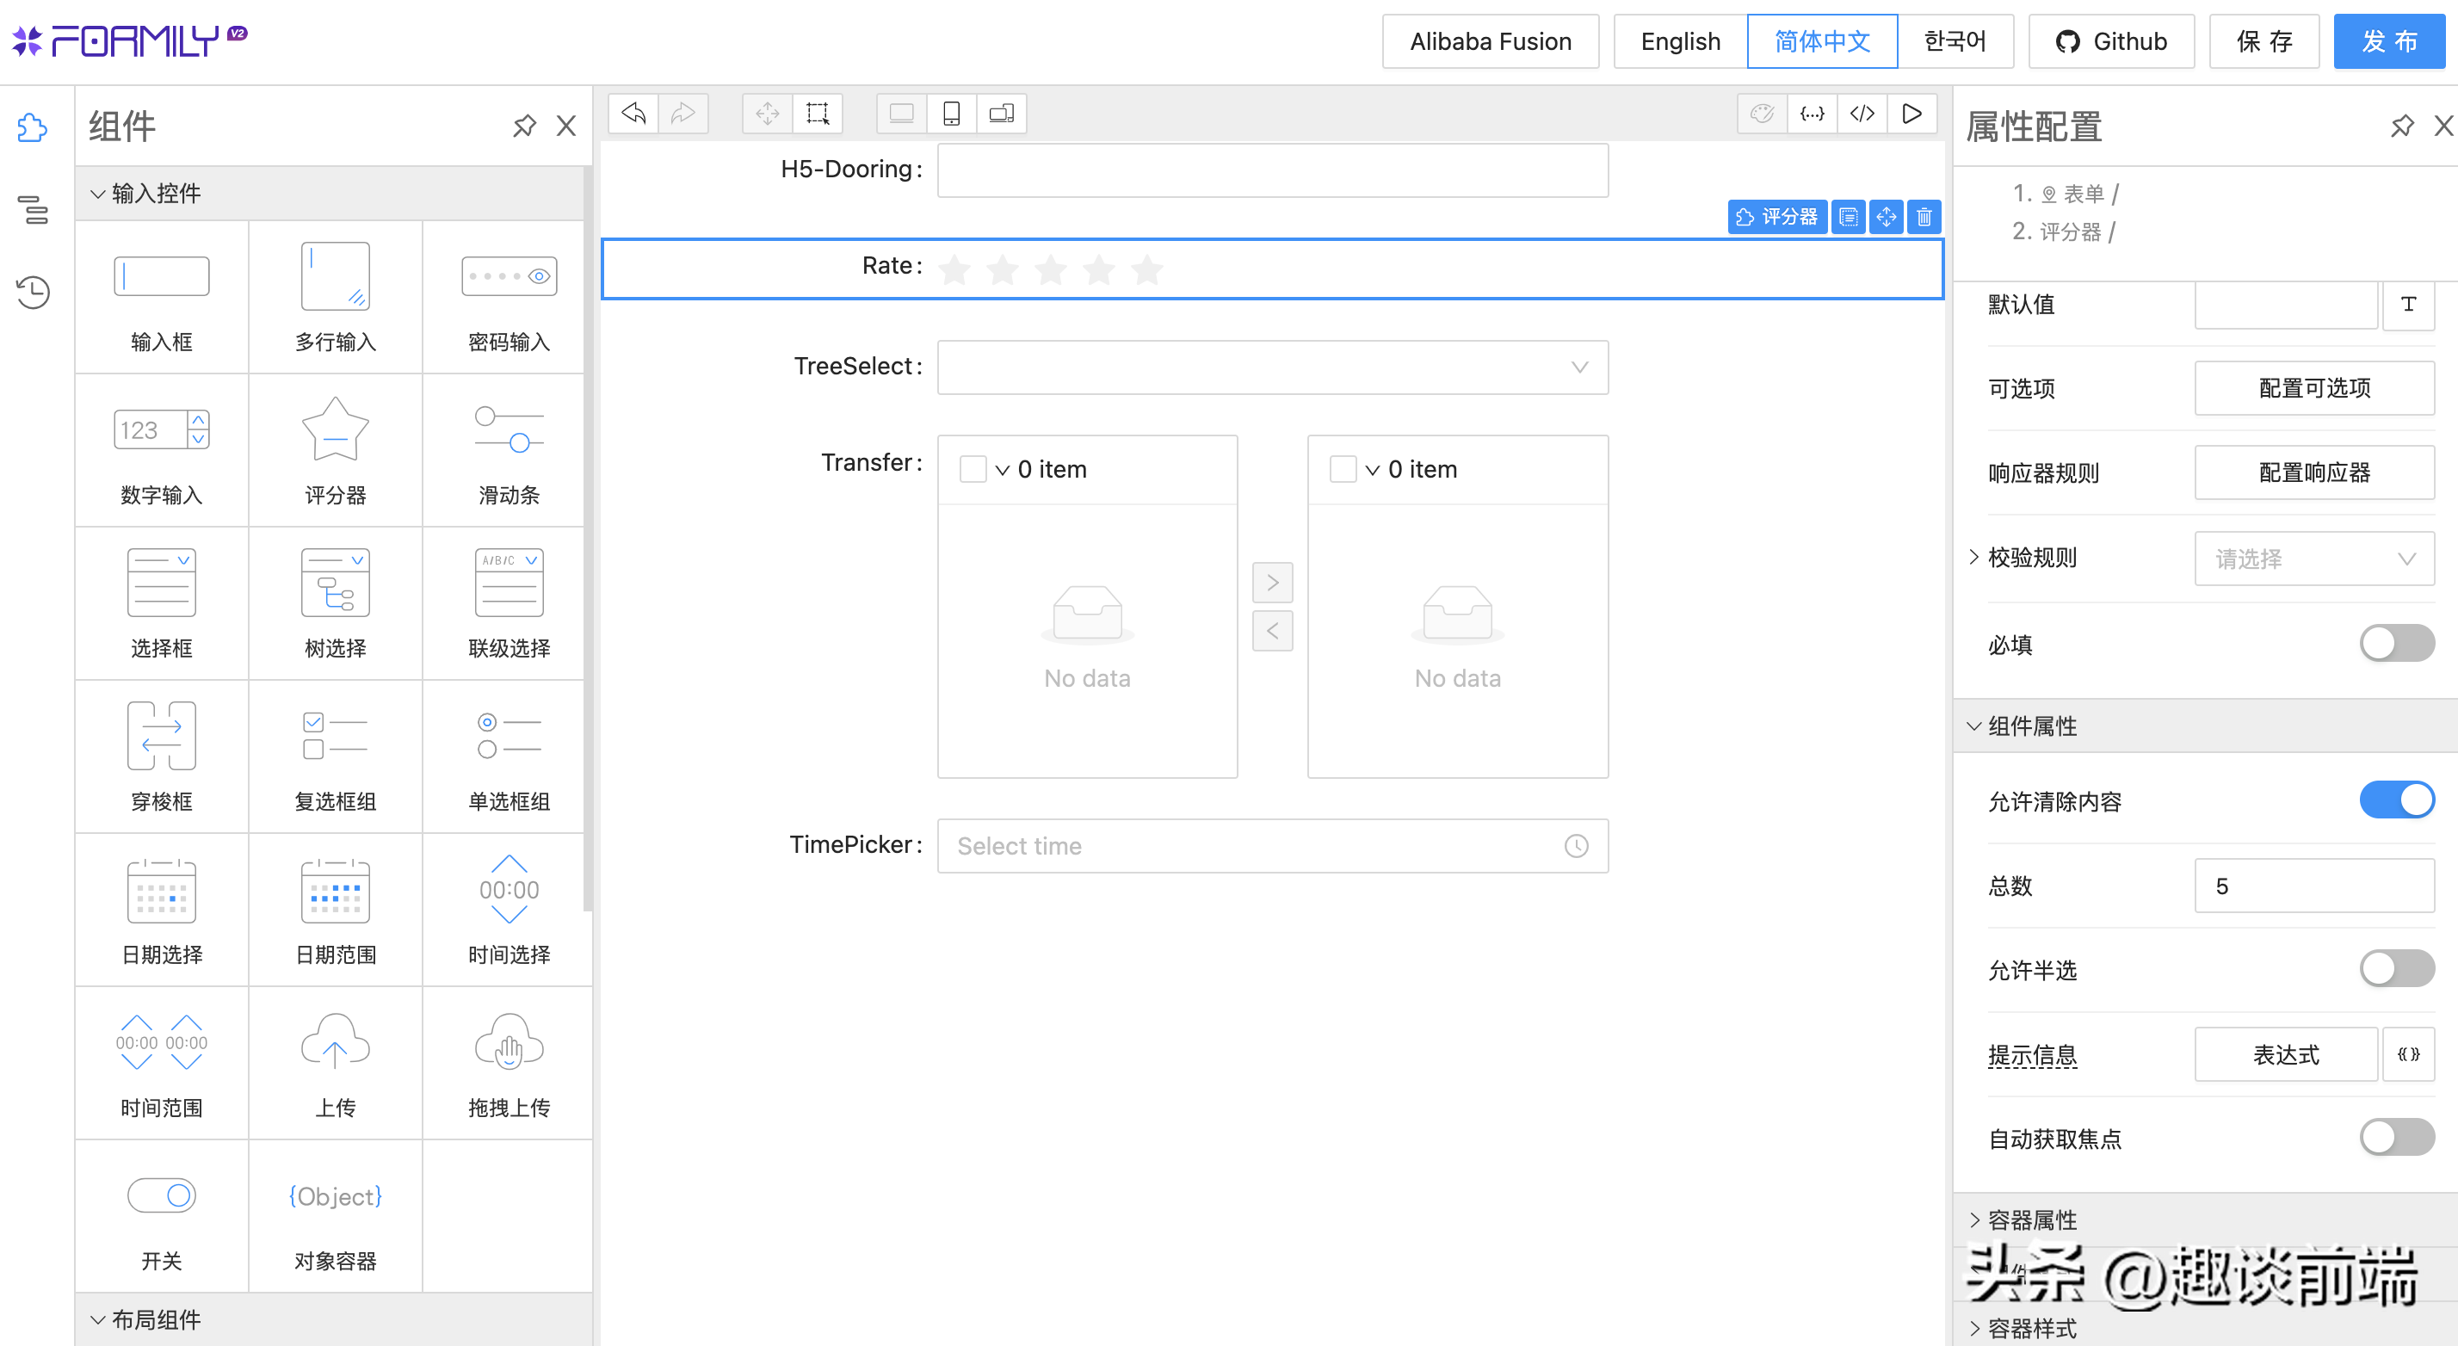Viewport: 2458px width, 1346px height.
Task: Click the 保存 save button
Action: pos(2263,41)
